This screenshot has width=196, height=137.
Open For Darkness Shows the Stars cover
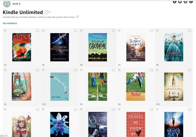coord(59,47)
